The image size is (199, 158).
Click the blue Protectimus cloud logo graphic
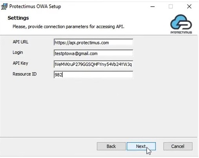click(x=181, y=22)
